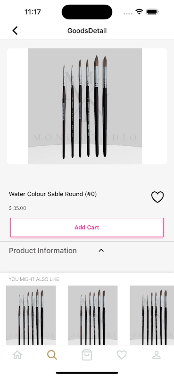Tap the Wi-Fi icon in status bar

[139, 11]
